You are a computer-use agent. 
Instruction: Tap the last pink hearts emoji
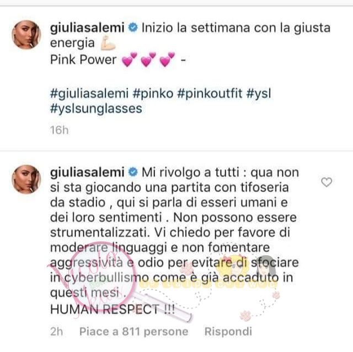coord(167,59)
